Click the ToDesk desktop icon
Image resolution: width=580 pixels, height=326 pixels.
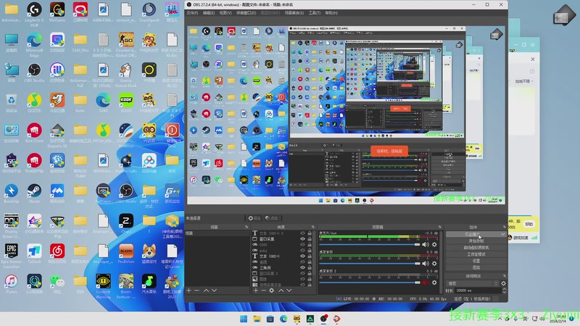tap(34, 254)
